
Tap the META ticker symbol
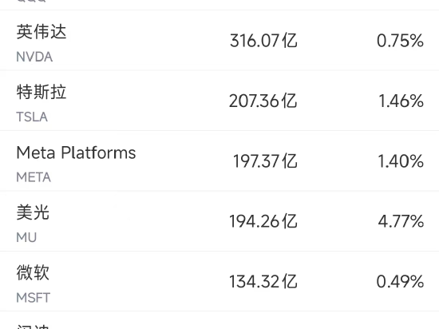[x=34, y=177]
